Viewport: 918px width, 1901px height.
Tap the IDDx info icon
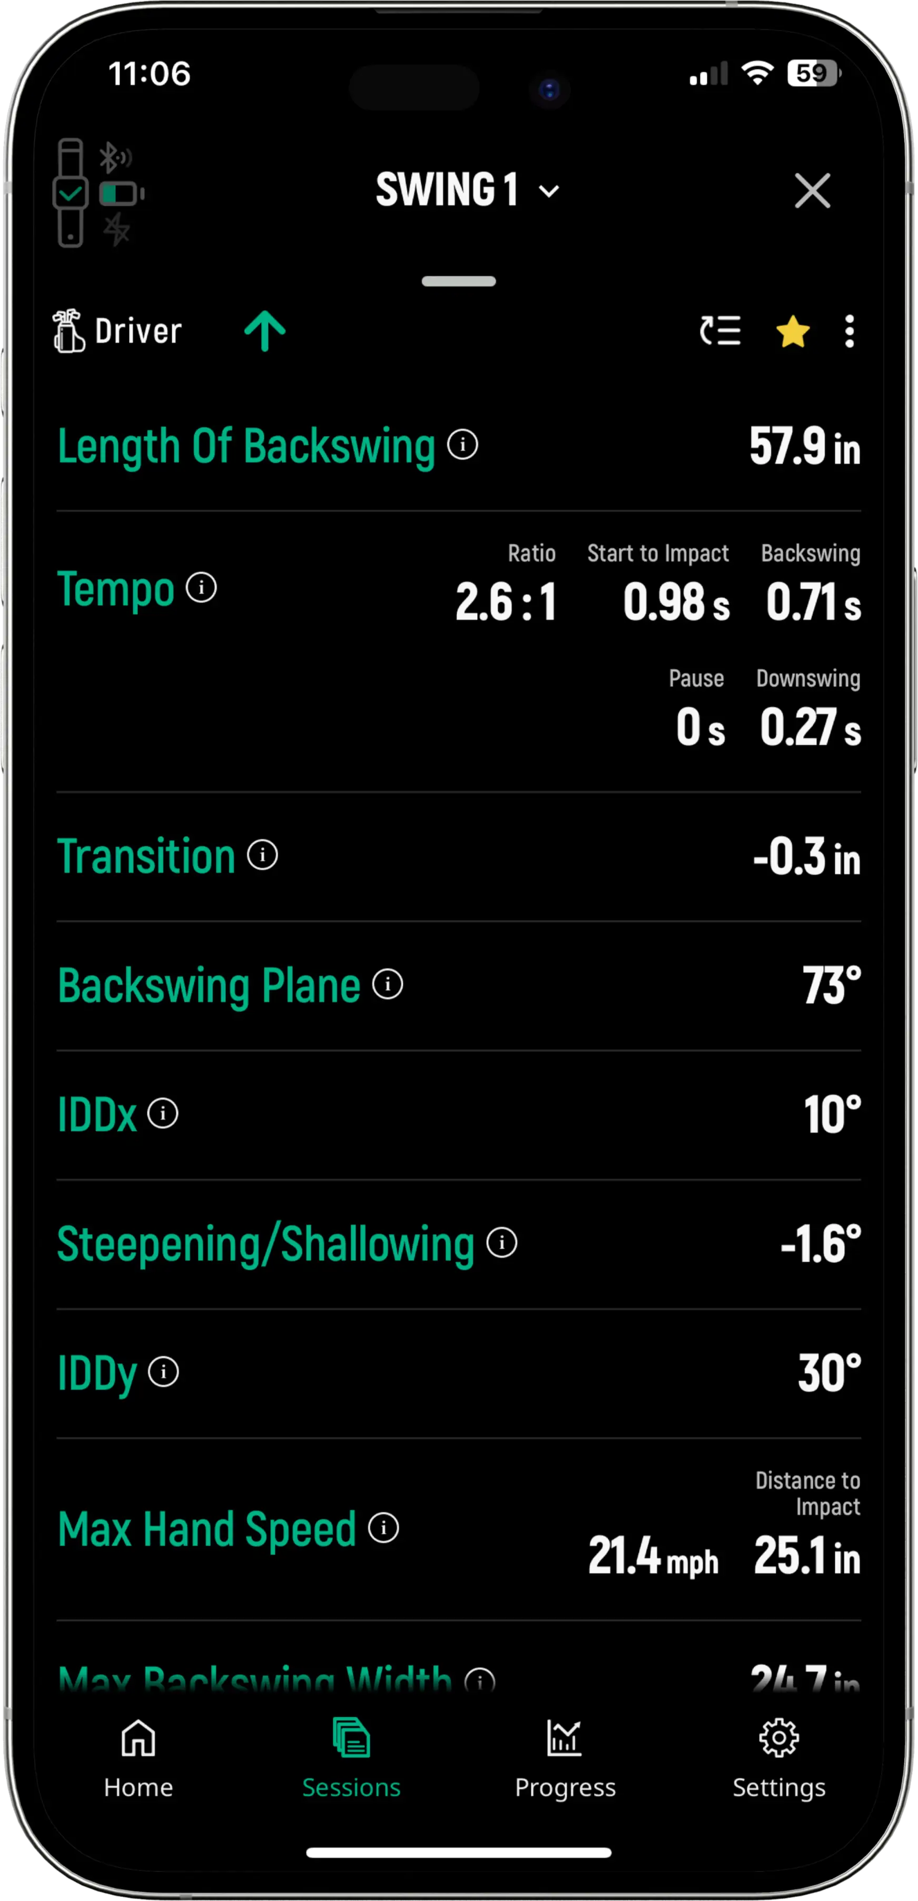(x=163, y=1113)
